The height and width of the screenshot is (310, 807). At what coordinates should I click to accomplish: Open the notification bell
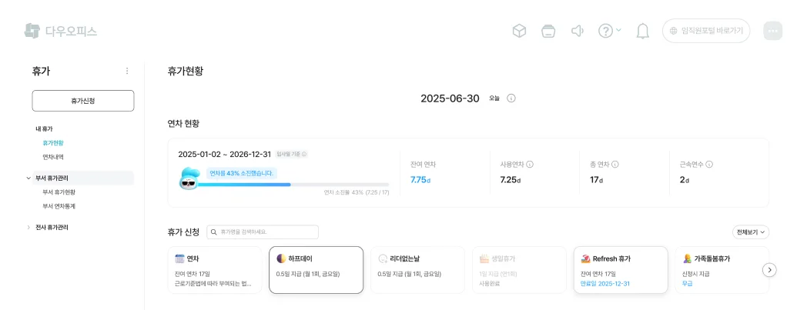click(643, 31)
